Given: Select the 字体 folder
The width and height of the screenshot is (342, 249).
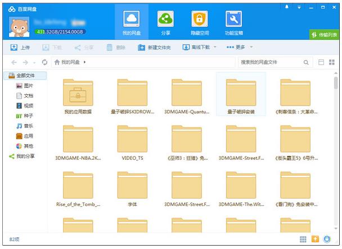Looking at the screenshot, I should coord(132,189).
